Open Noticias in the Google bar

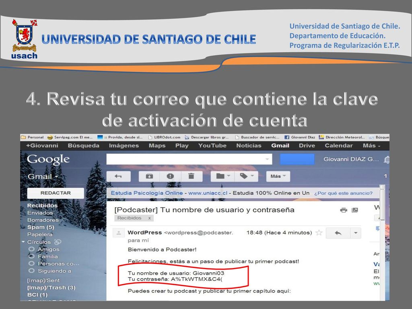(249, 146)
